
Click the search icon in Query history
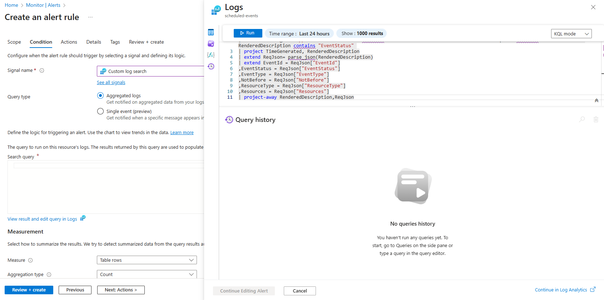click(x=582, y=119)
